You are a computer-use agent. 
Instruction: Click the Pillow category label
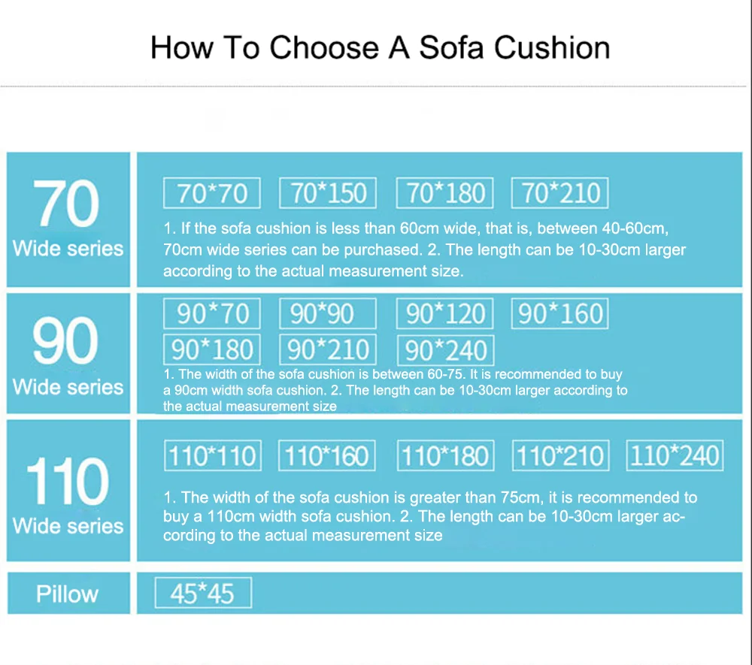pos(68,594)
